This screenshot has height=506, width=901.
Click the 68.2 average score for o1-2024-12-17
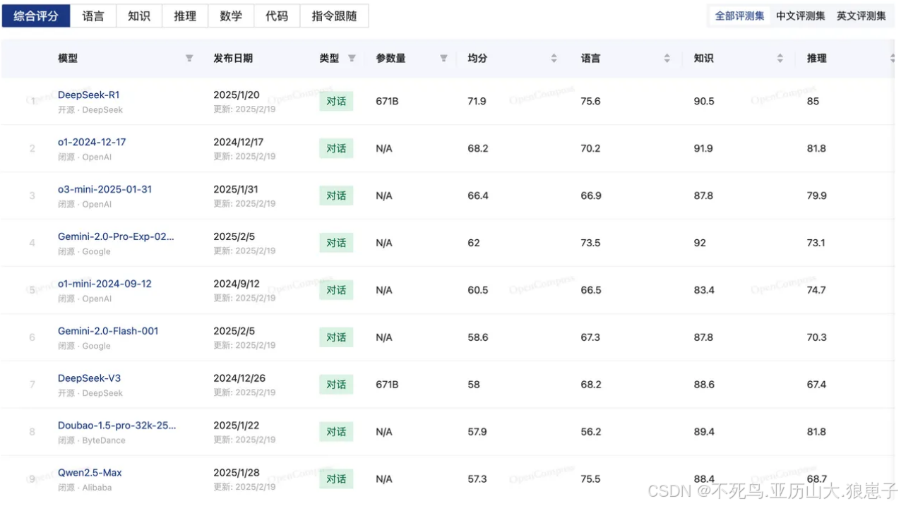478,149
